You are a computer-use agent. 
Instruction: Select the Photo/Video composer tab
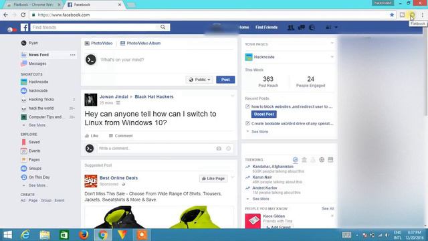[98, 43]
